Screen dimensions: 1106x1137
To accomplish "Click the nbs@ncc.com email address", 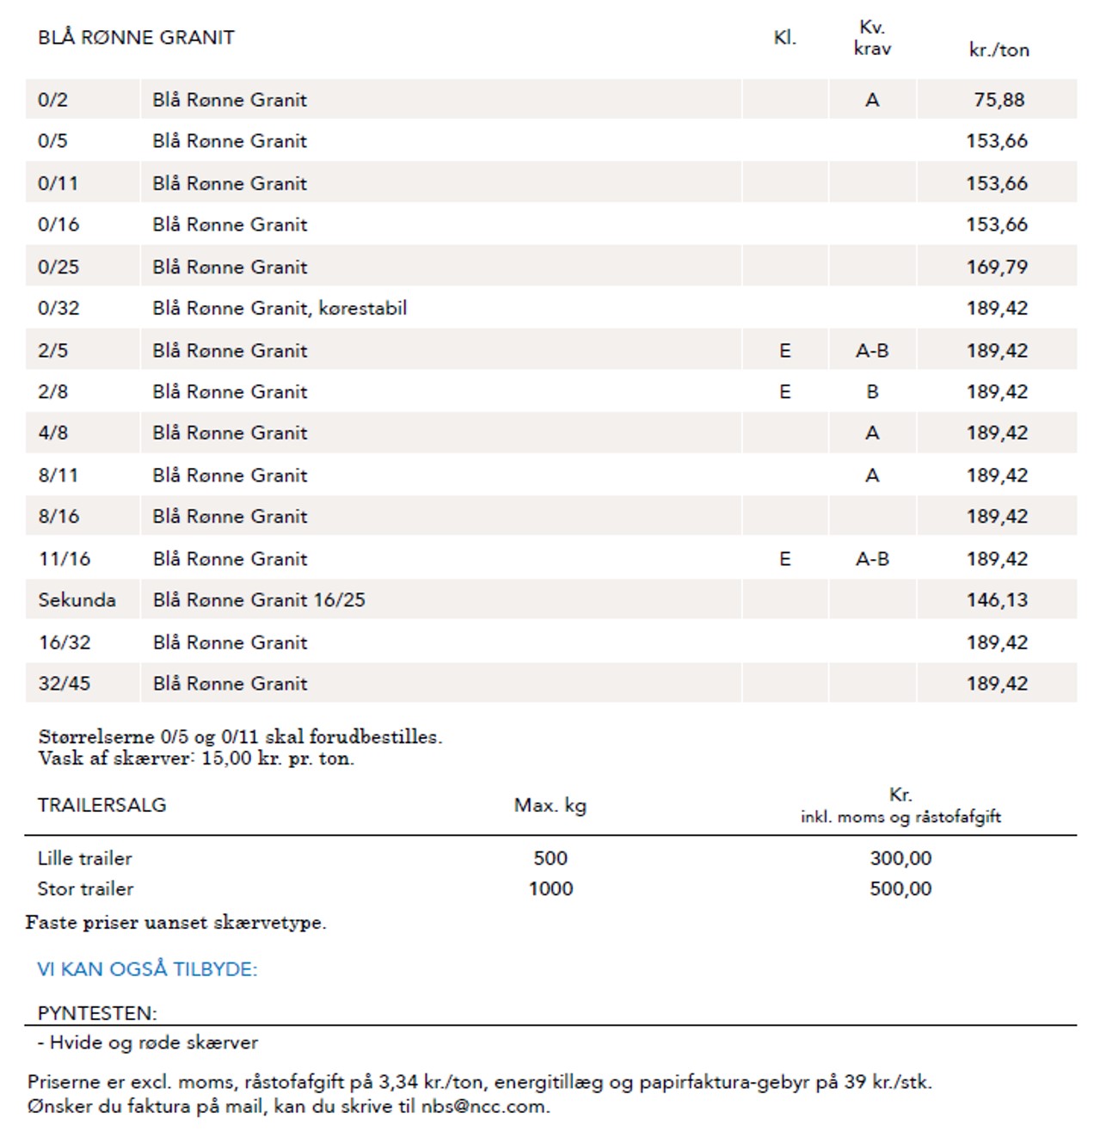I will pyautogui.click(x=485, y=1107).
